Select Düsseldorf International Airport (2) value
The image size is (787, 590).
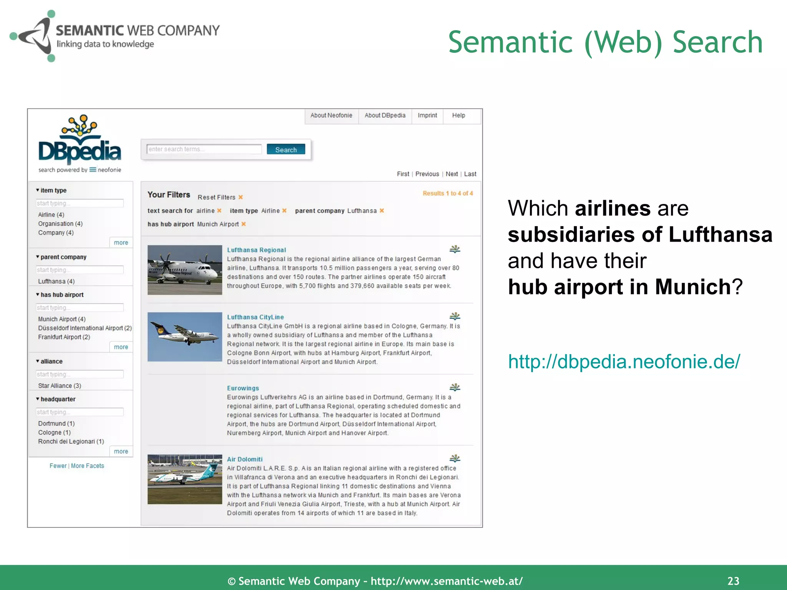tap(85, 328)
